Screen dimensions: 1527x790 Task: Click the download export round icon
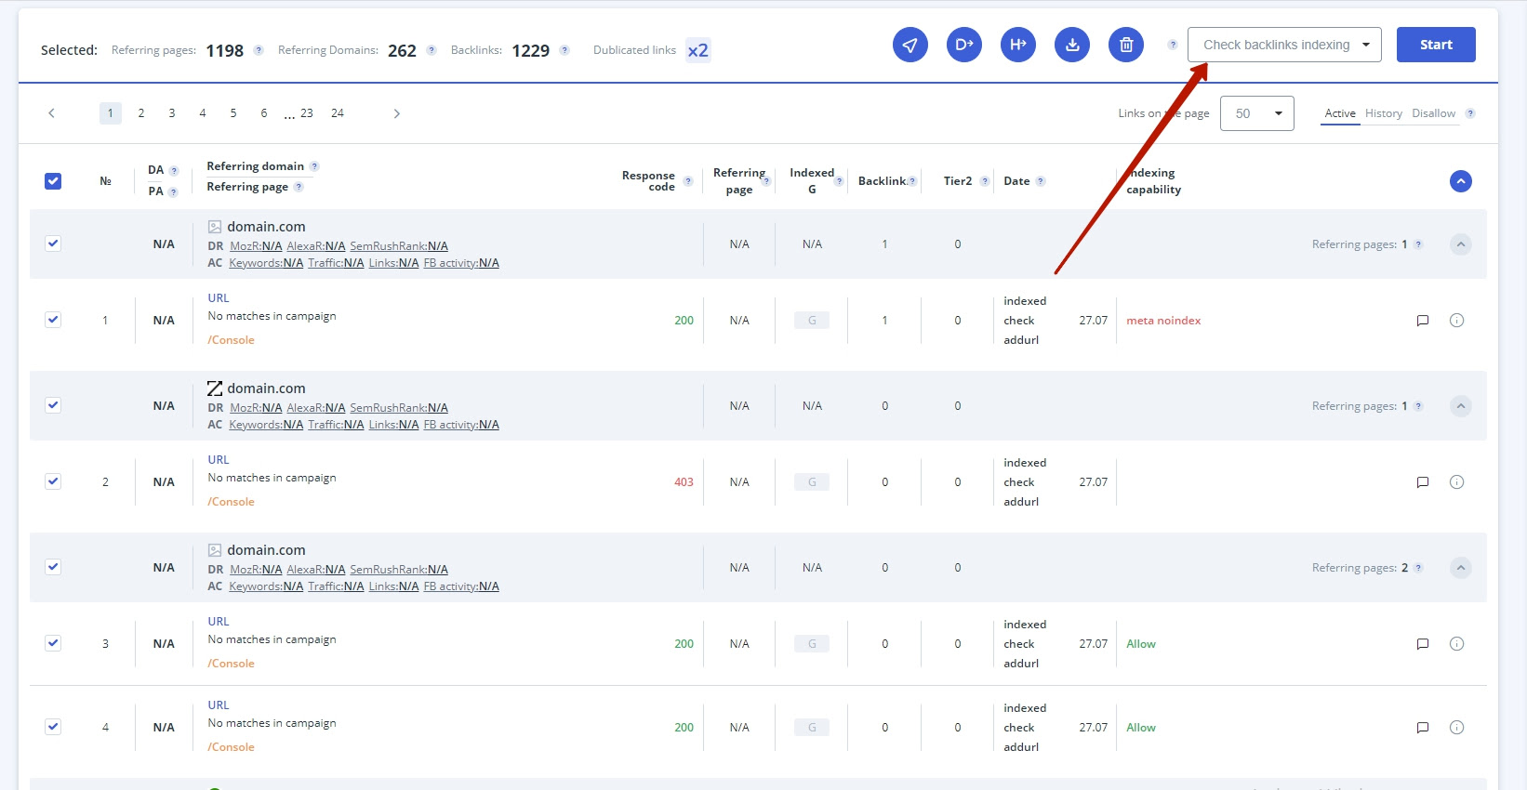(x=1072, y=45)
